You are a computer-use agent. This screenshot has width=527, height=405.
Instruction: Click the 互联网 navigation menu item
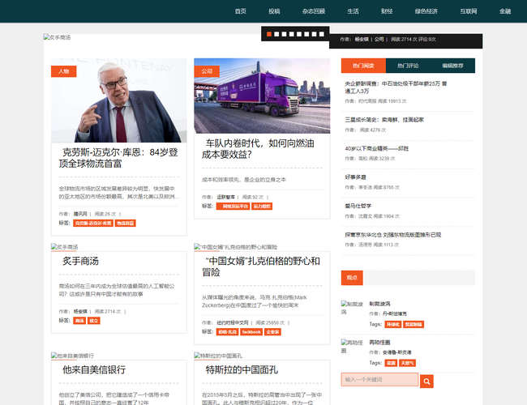[469, 11]
